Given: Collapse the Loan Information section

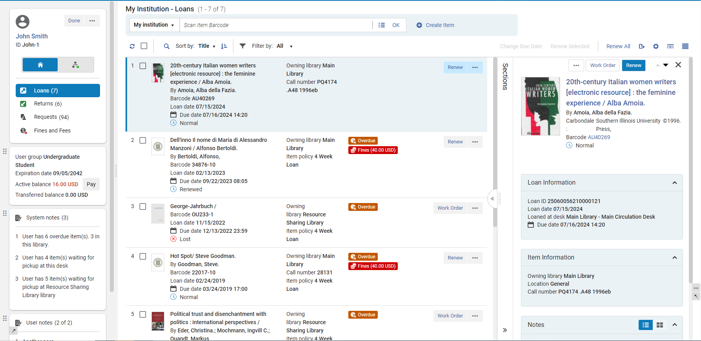Looking at the screenshot, I should [x=675, y=183].
